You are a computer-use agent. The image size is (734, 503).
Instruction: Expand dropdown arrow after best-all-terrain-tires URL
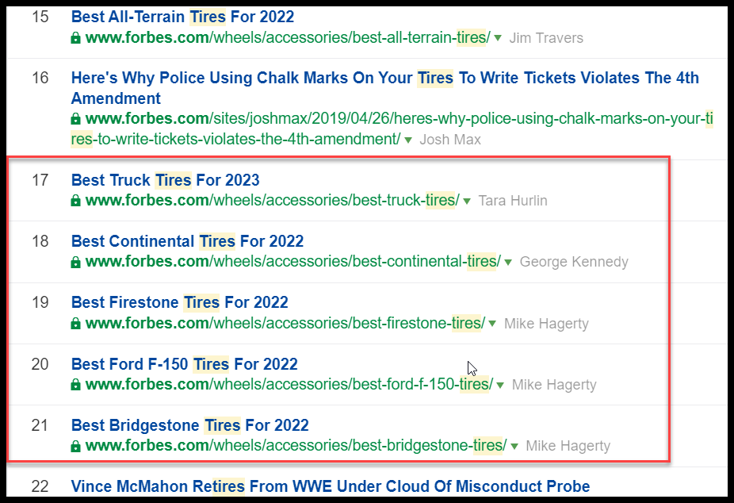pos(498,38)
